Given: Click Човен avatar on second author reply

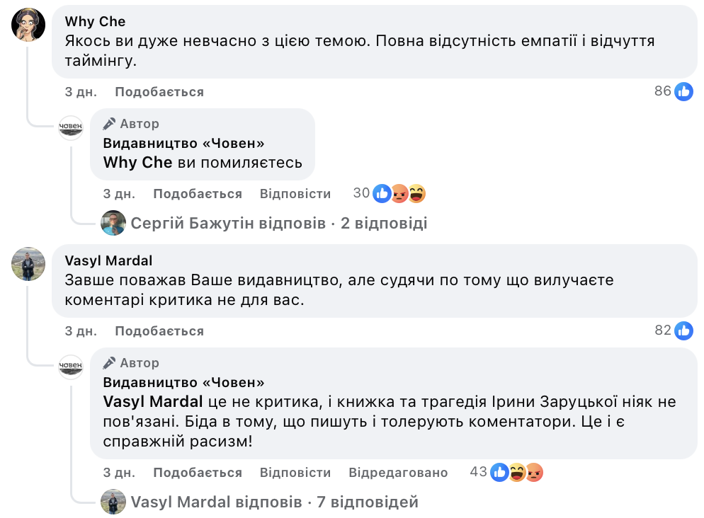Looking at the screenshot, I should coord(71,367).
